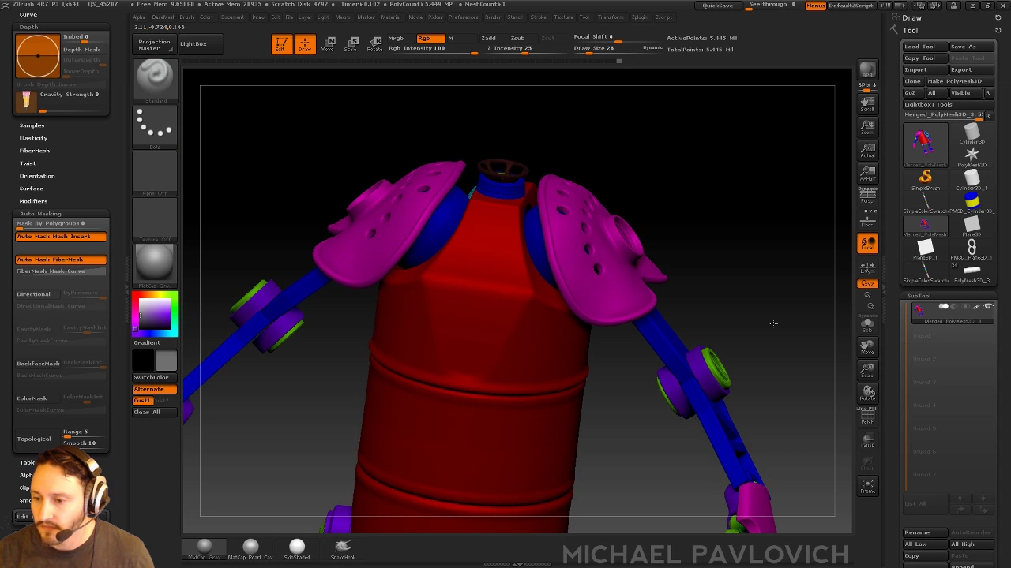Click the right-shelf Rotate view icon
Image resolution: width=1011 pixels, height=568 pixels.
[x=867, y=393]
